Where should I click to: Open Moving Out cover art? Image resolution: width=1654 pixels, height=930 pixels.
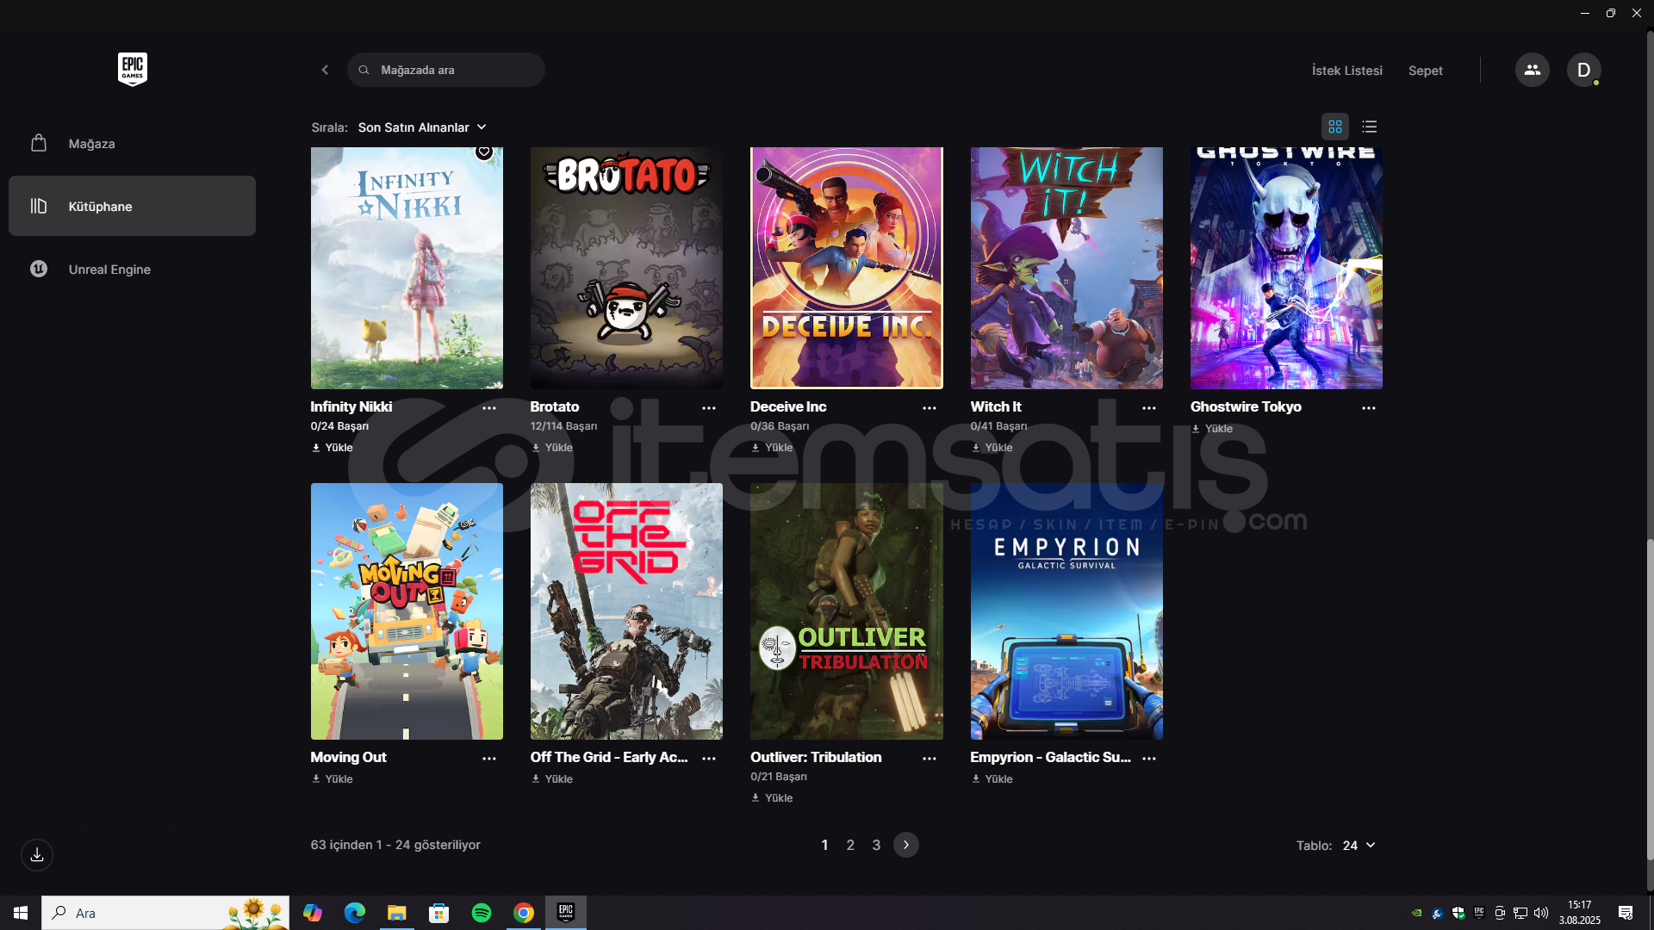click(x=407, y=611)
